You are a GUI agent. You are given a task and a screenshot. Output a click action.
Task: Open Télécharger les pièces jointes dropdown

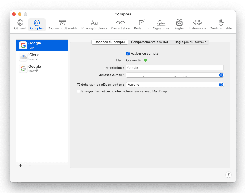click(x=175, y=85)
